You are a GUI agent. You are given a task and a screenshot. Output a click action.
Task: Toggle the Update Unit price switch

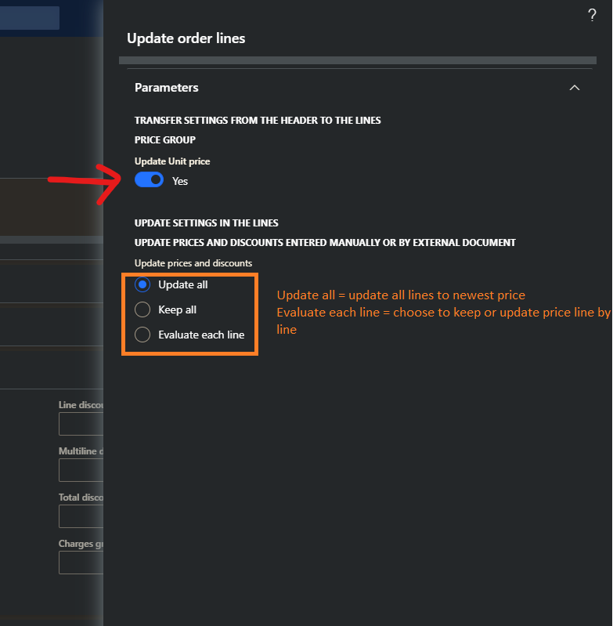point(150,180)
